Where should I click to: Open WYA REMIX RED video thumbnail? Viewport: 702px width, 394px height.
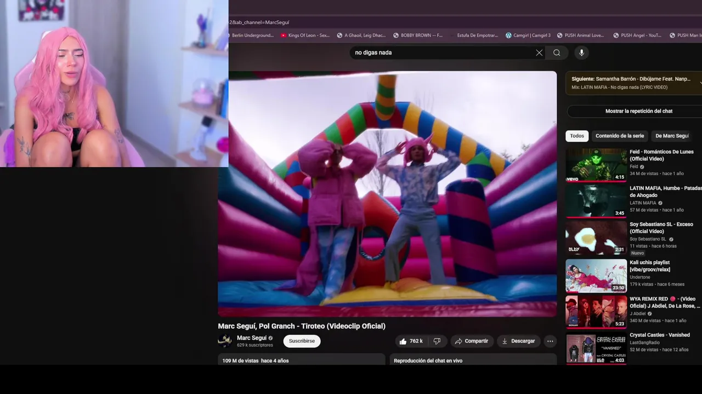596,312
